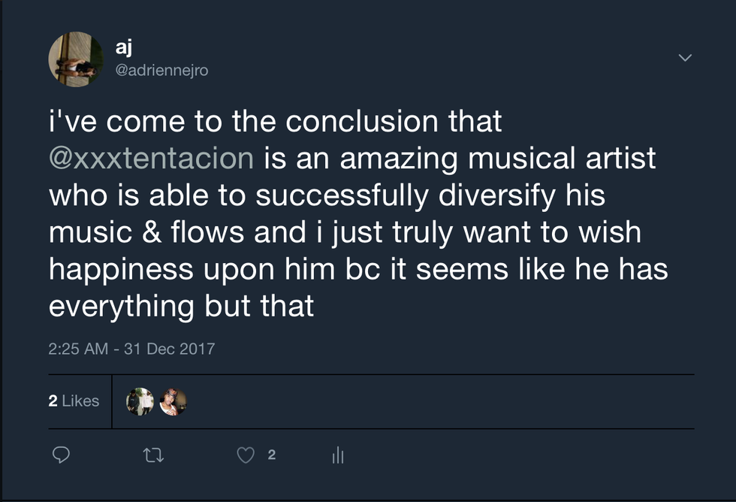Click the line "who is able to successfully diversify his"

pos(327,195)
